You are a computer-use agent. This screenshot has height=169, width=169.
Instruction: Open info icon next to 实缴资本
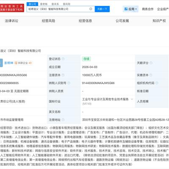click(151, 75)
